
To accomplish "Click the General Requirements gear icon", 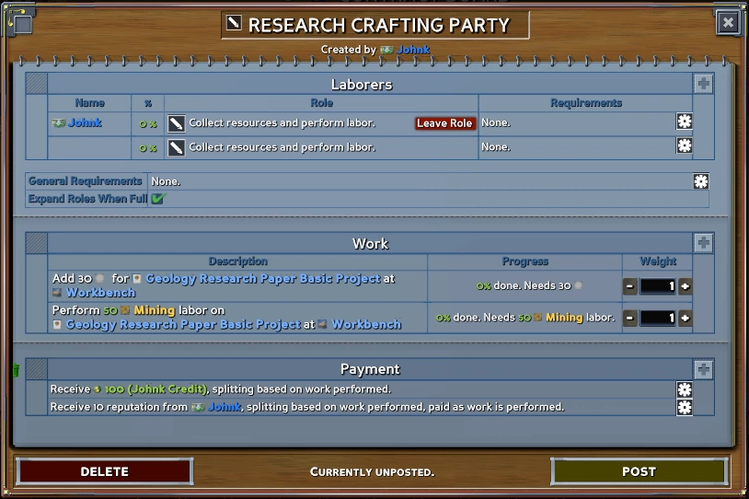I will click(701, 181).
